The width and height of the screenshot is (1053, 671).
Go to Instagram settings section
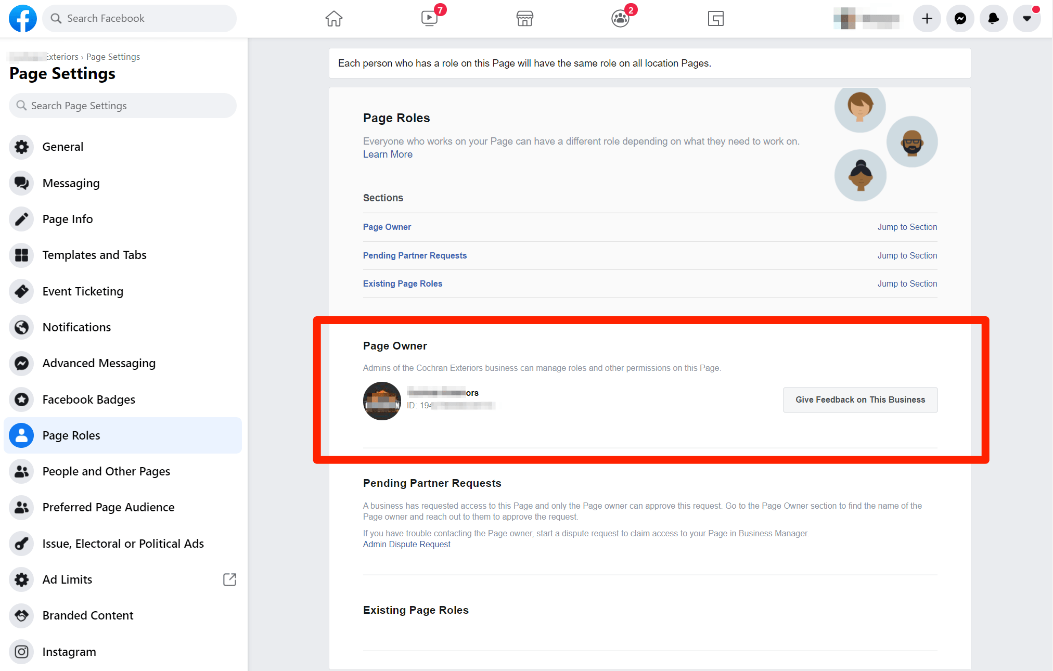pyautogui.click(x=69, y=652)
